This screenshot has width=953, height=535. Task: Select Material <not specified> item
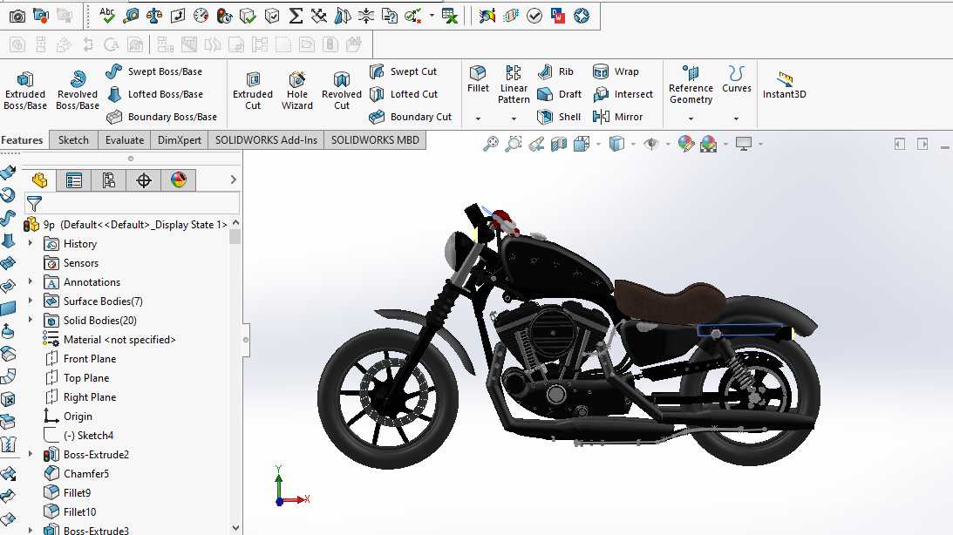109,340
